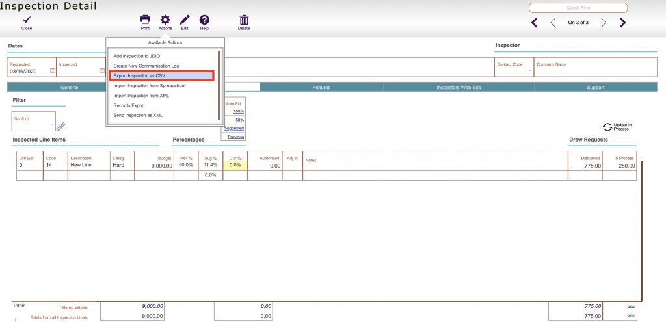Click the Notes cell for New Line

435,161
